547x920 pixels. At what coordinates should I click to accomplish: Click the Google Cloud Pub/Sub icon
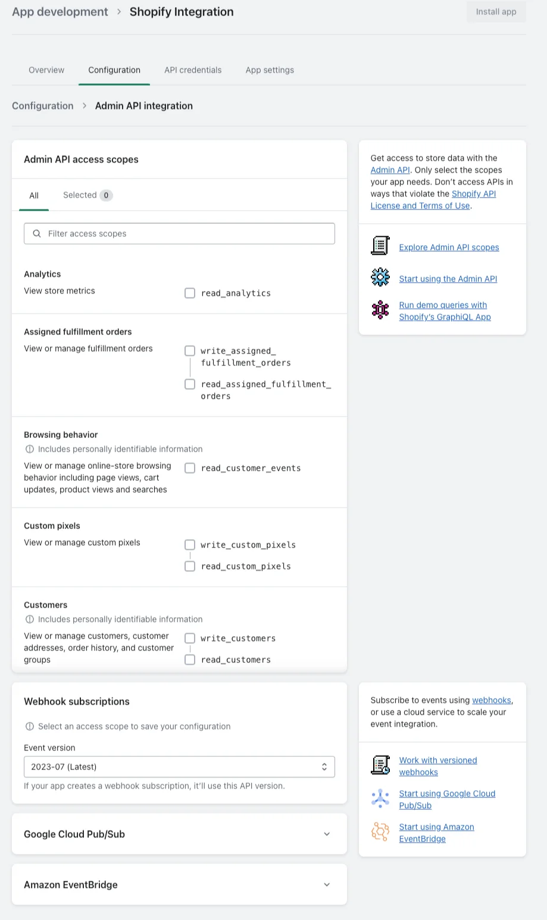coord(380,798)
